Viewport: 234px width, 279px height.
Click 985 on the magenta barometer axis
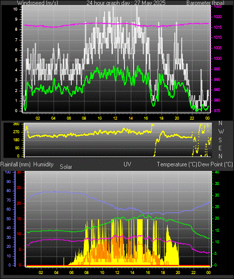pyautogui.click(x=217, y=89)
